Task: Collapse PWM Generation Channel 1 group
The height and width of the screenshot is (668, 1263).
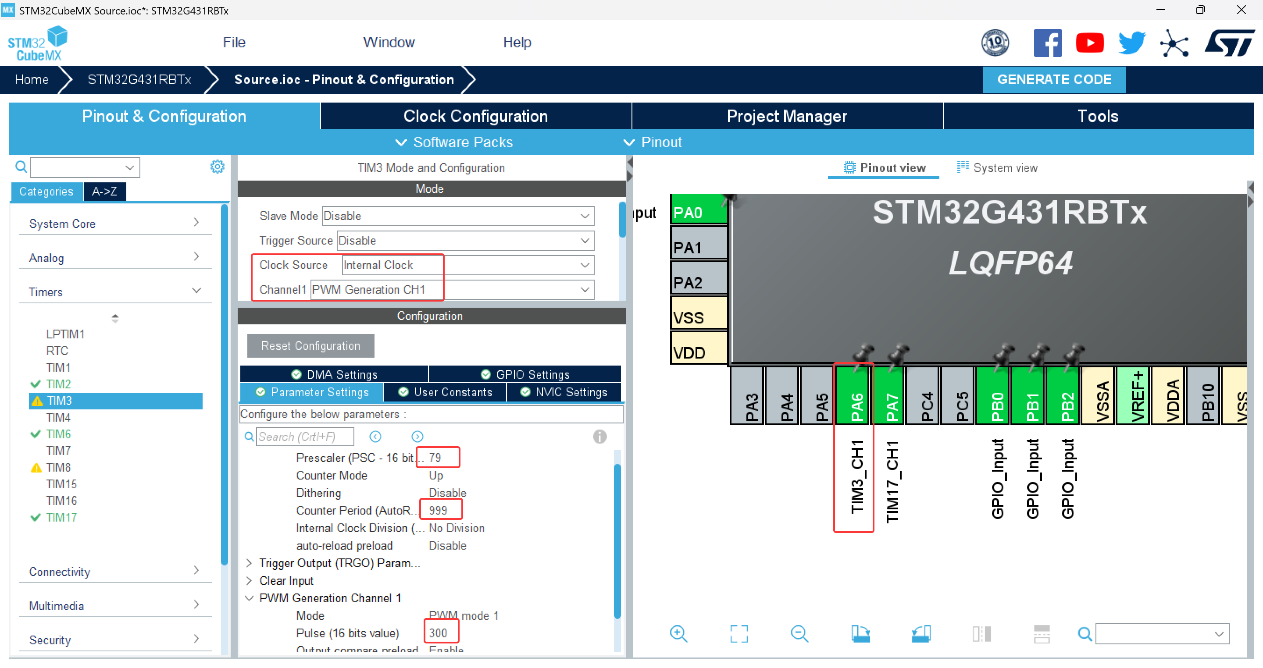Action: 249,598
